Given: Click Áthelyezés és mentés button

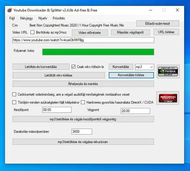Looking at the screenshot, I should point(83,84).
